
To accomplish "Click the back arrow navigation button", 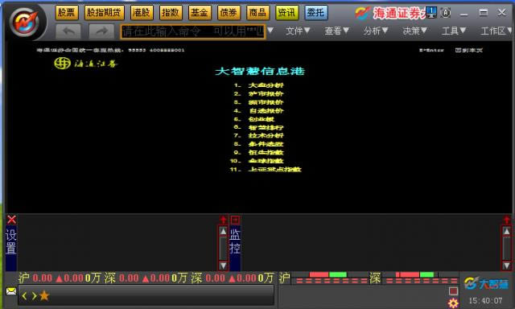I will pyautogui.click(x=68, y=31).
